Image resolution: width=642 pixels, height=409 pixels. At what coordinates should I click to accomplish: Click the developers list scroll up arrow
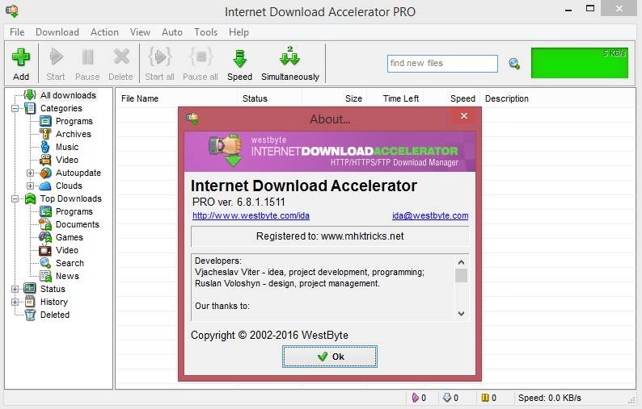(461, 262)
